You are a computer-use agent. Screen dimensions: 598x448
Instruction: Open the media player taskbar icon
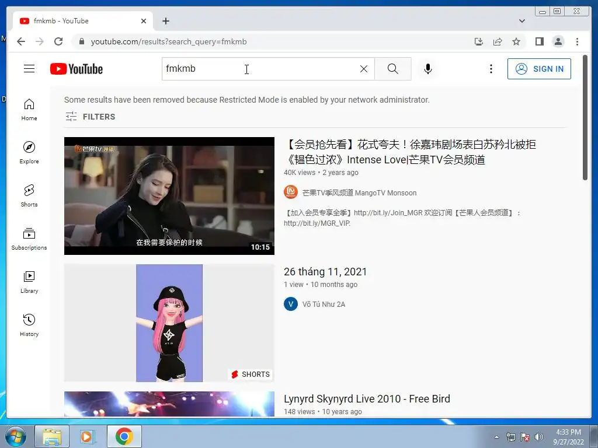[x=88, y=436]
